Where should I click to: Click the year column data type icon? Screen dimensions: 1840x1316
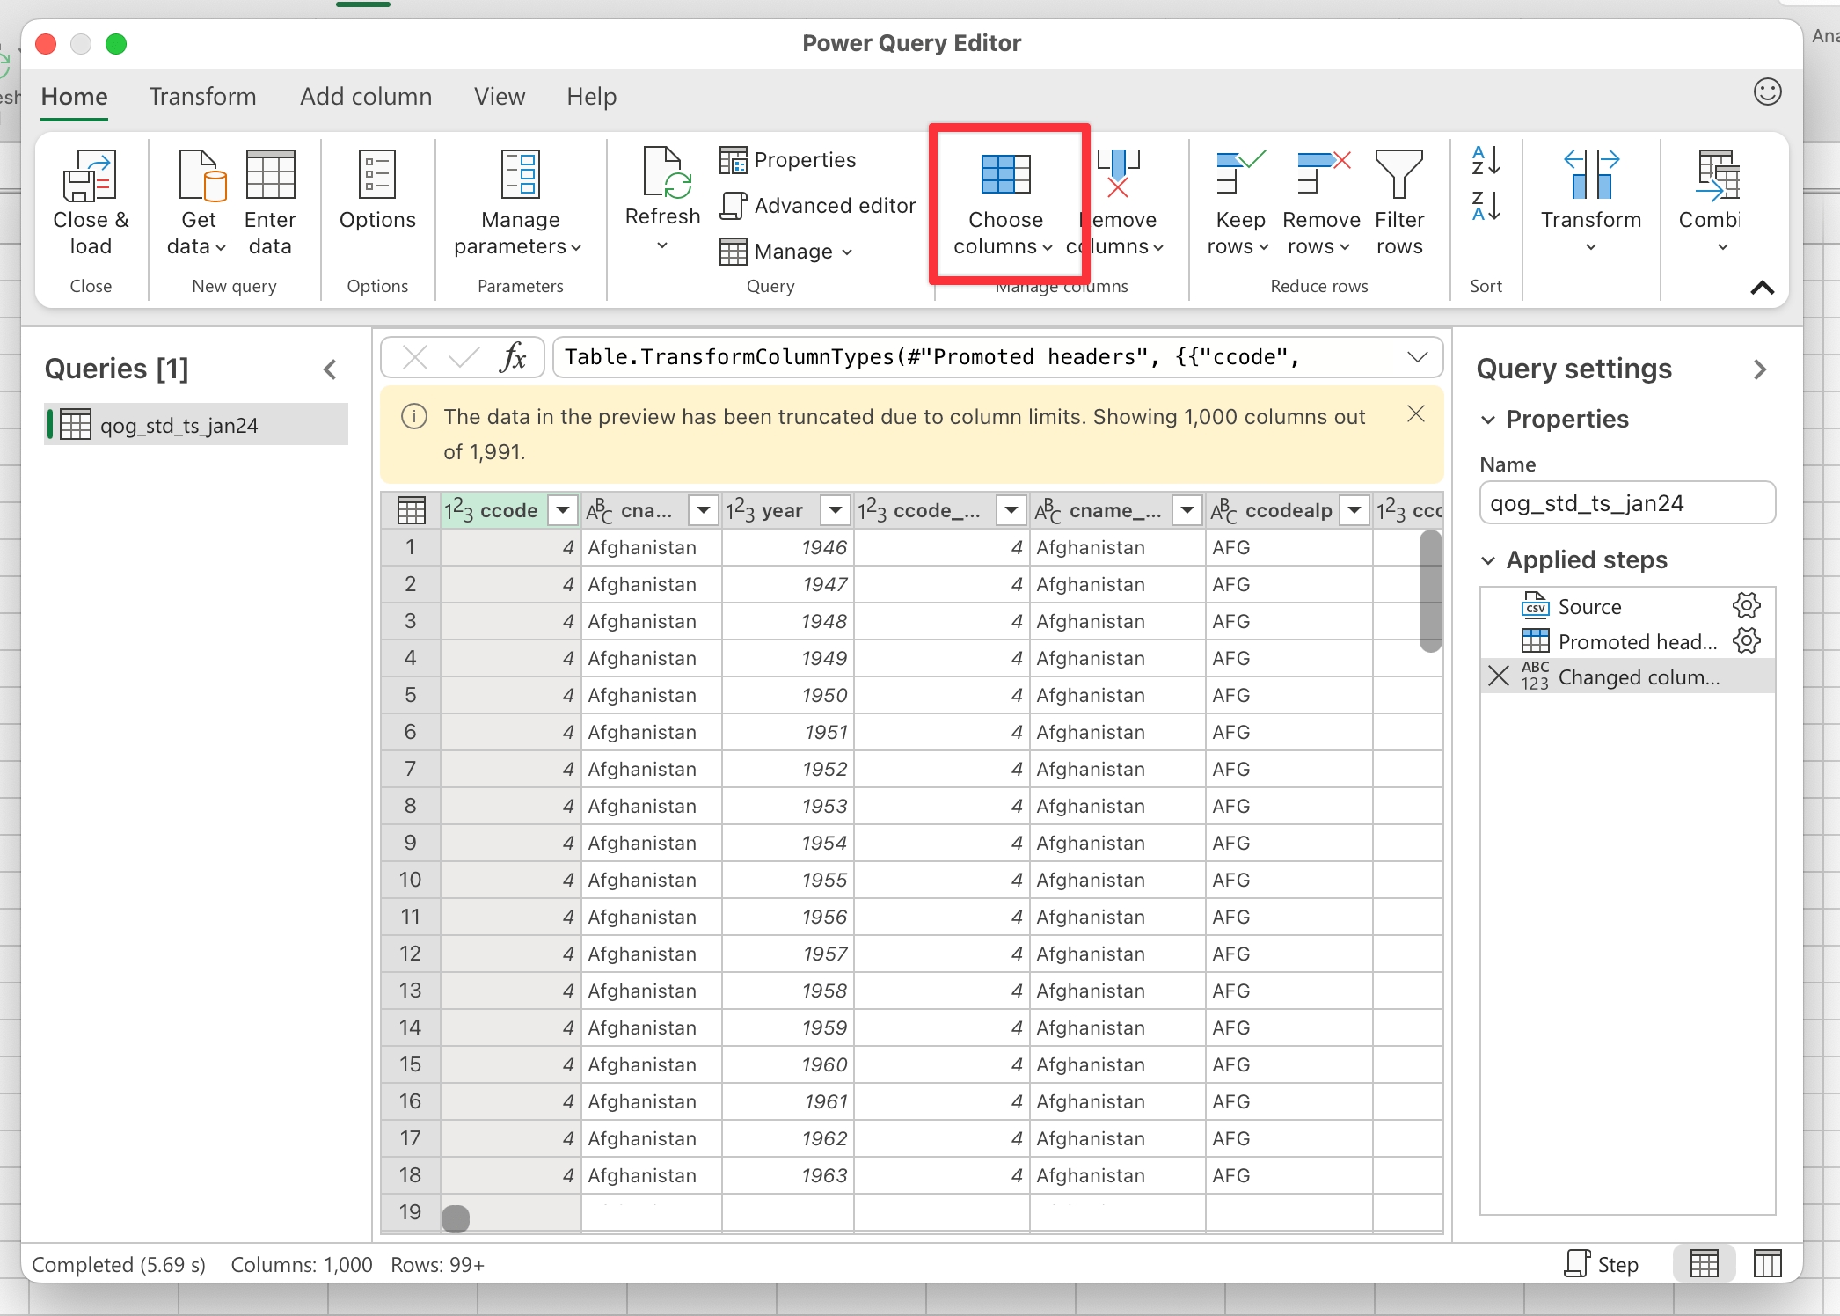click(740, 510)
